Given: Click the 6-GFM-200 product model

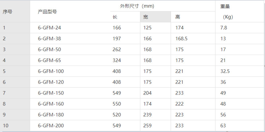Looking at the screenshot, I should (x=51, y=126).
